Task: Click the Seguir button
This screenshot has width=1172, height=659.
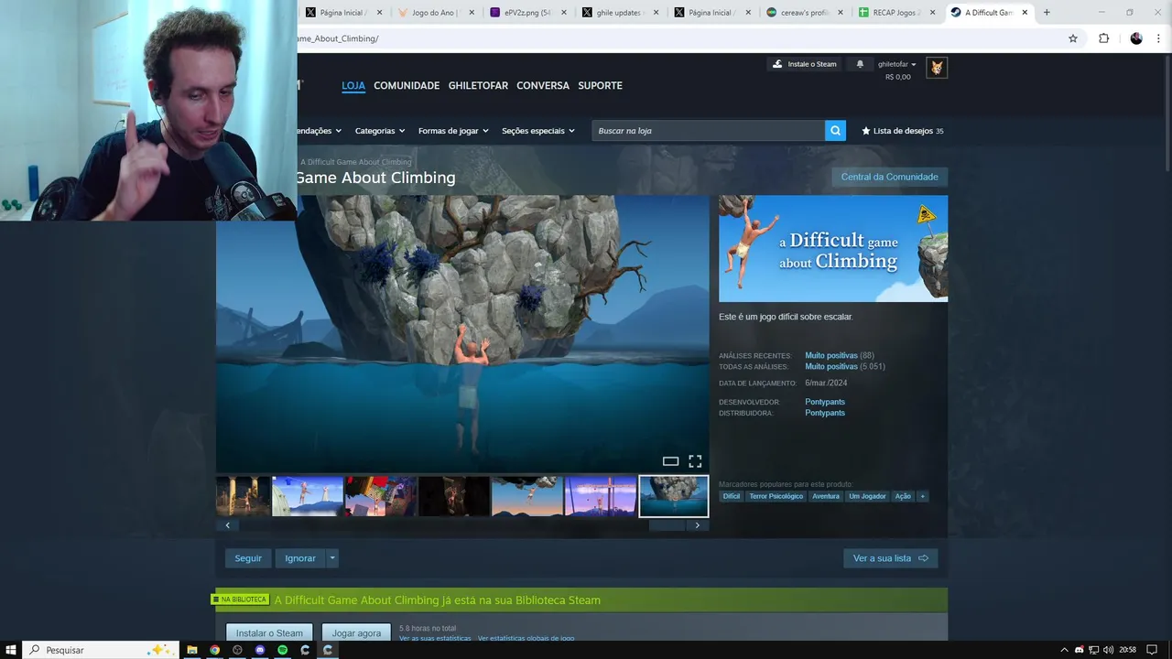Action: tap(248, 558)
